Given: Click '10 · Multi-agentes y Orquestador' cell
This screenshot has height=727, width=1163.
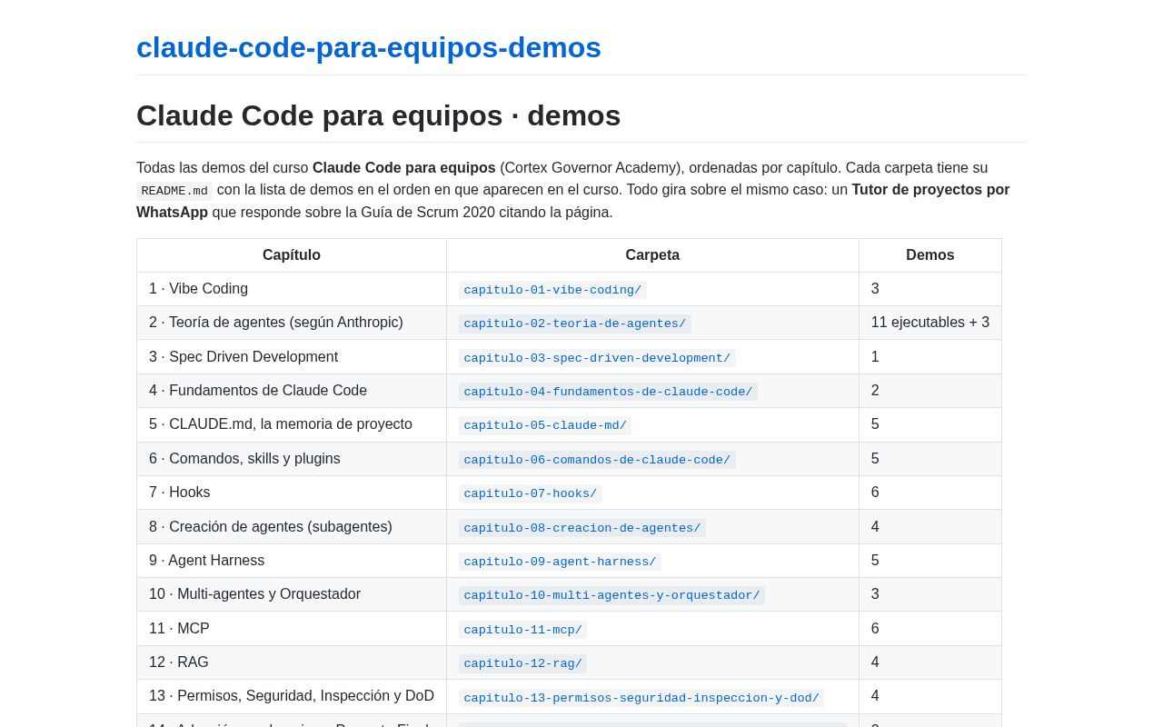Looking at the screenshot, I should [292, 594].
